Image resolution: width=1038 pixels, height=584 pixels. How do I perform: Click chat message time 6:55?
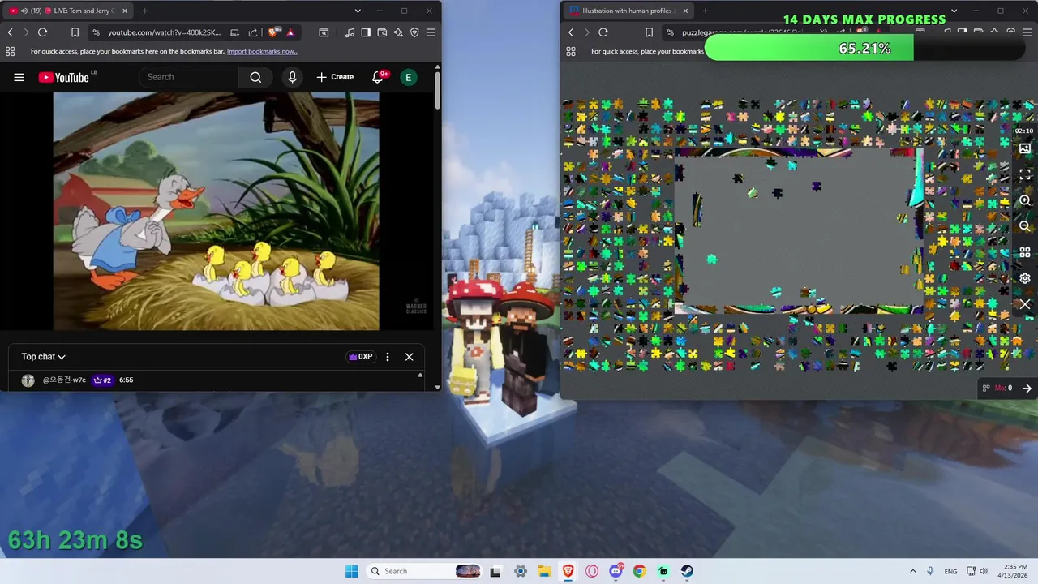coord(126,380)
